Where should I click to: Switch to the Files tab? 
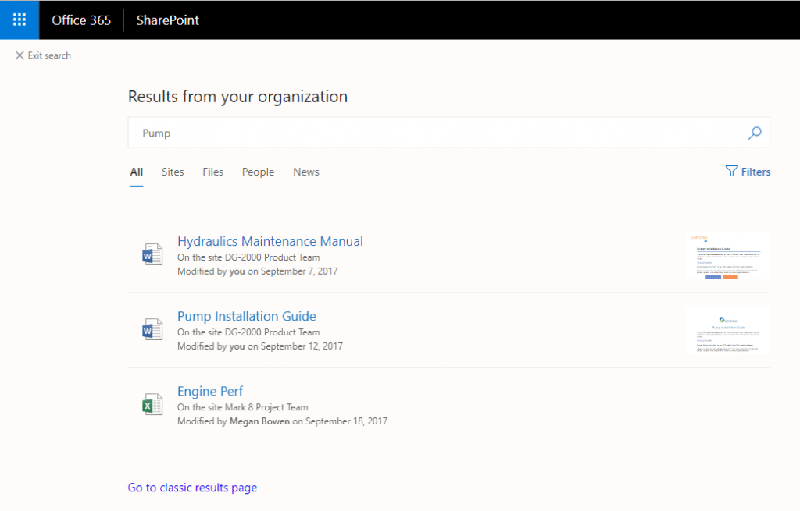(212, 172)
